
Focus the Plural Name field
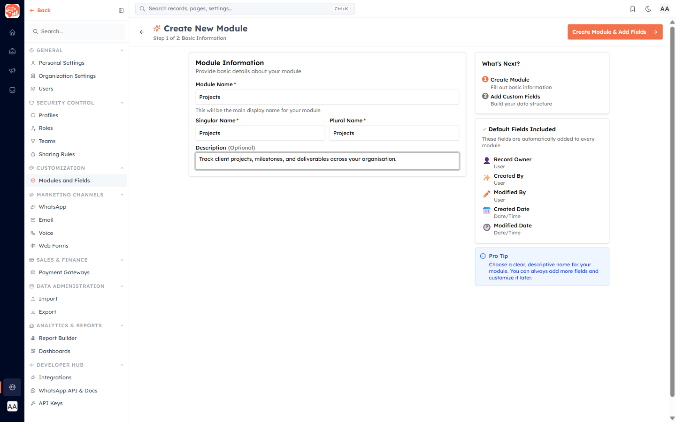click(x=394, y=133)
